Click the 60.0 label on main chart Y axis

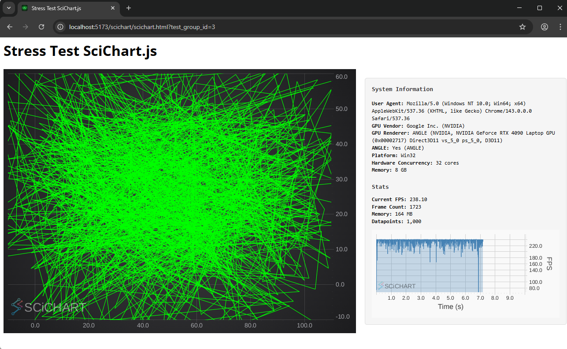click(x=341, y=77)
